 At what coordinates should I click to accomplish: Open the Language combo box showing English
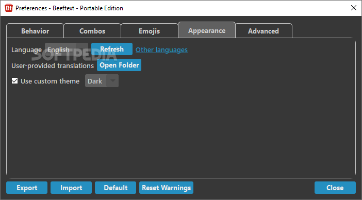coord(67,49)
